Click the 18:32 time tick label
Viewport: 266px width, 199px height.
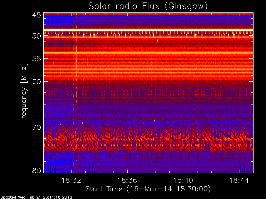tap(71, 180)
